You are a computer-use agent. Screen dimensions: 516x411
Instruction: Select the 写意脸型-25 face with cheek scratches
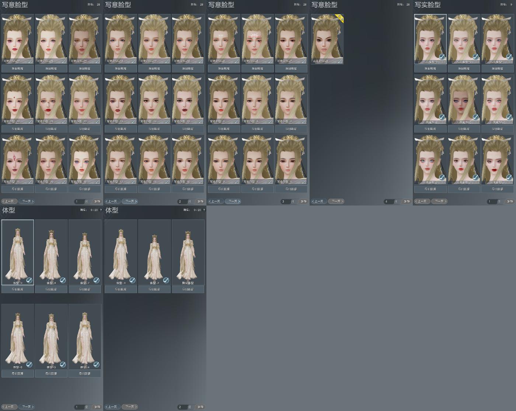point(85,39)
